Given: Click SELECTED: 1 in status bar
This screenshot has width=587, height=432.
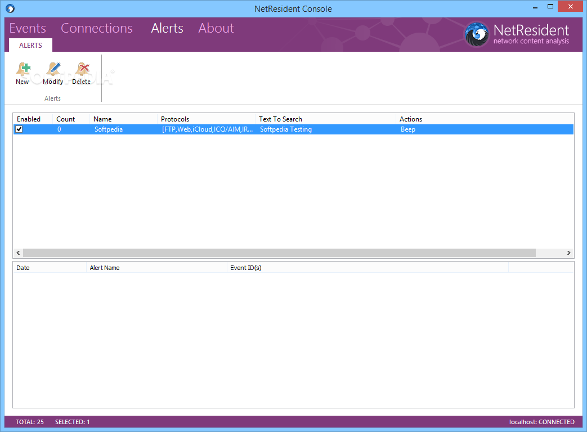Looking at the screenshot, I should pyautogui.click(x=72, y=422).
